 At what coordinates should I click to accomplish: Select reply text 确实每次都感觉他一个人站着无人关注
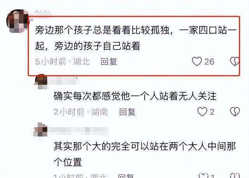coord(135,96)
